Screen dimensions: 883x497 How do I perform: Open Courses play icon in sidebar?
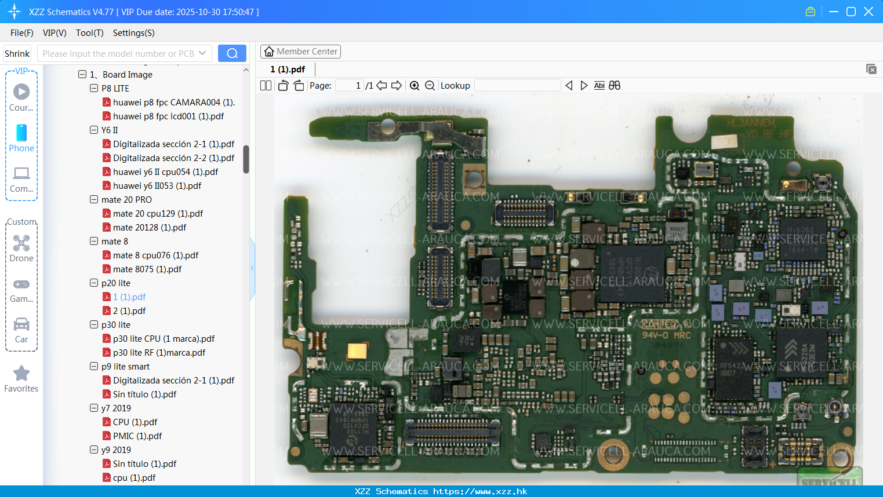pyautogui.click(x=21, y=92)
